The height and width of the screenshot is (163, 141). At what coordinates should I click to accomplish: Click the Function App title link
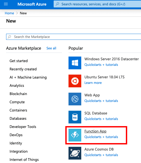[x=95, y=131]
